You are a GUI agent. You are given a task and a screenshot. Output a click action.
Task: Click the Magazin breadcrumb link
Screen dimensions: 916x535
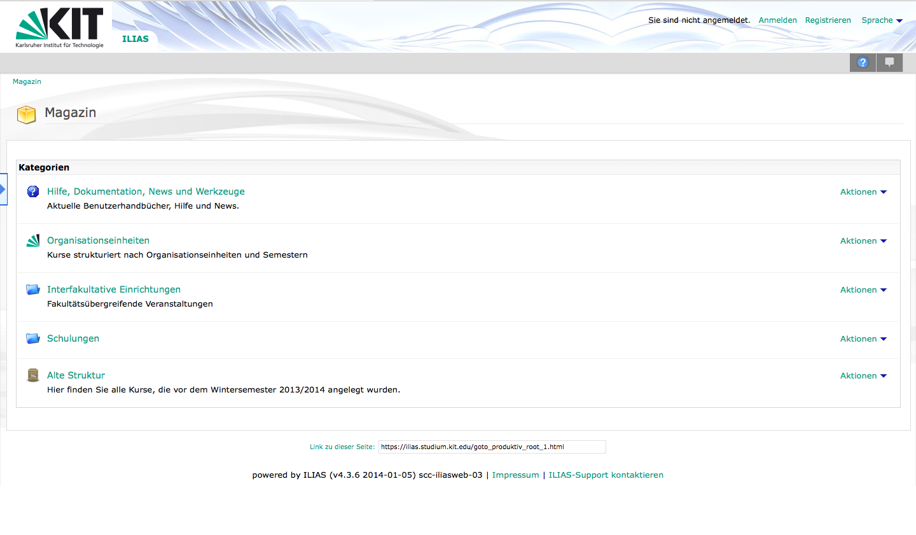point(27,81)
